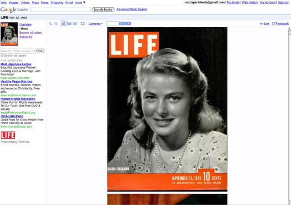Focus the main Google Books search field
This screenshot has height=205, width=291.
tap(60, 10)
